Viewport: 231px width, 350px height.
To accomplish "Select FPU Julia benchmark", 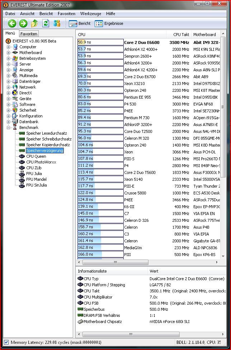I will click(34, 174).
